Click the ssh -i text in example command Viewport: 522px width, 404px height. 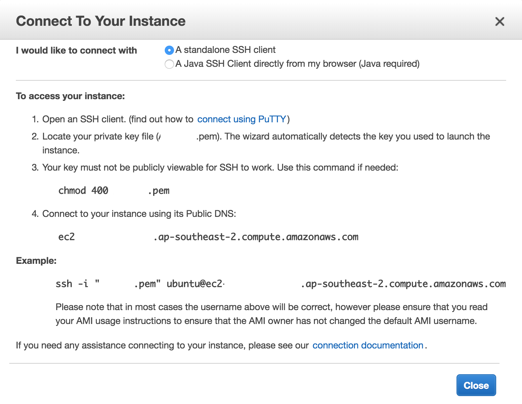(72, 284)
